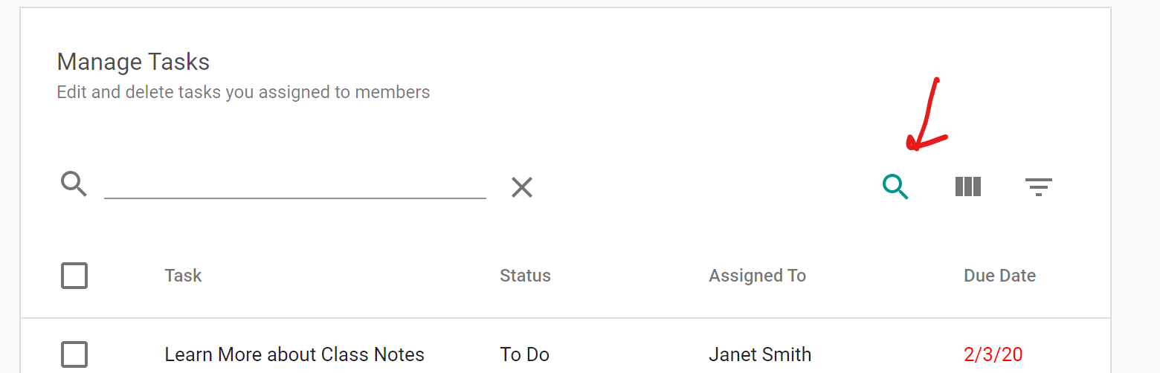Click the To Do status cell

pyautogui.click(x=524, y=354)
